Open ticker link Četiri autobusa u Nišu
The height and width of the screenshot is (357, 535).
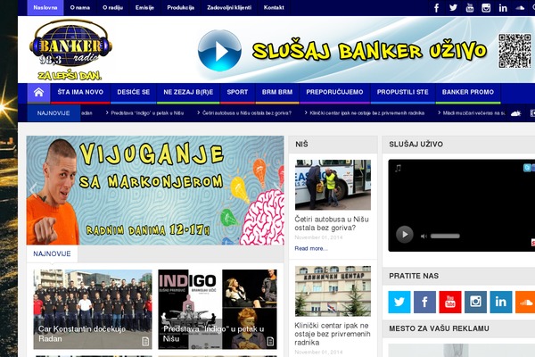click(247, 113)
